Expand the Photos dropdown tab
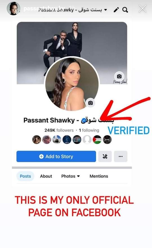Image resolution: width=152 pixels, height=248 pixels. pos(70,176)
